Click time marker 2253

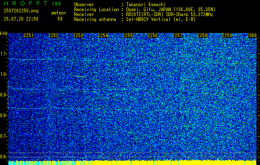coord(78,35)
